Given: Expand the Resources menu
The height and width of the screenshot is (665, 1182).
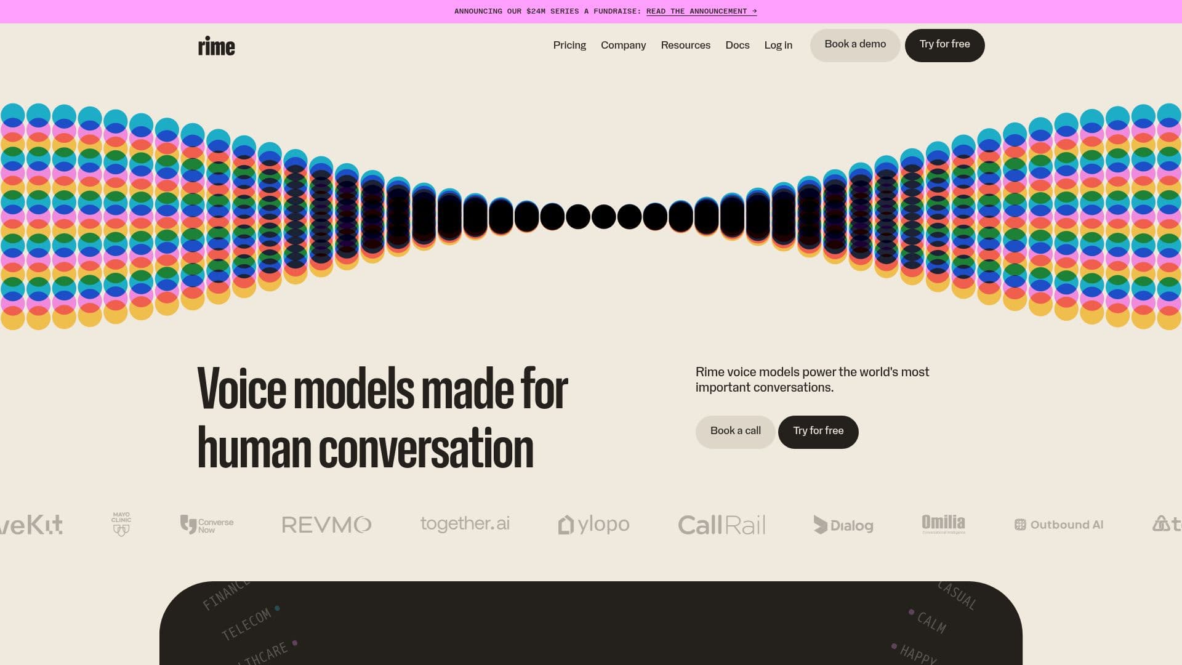Looking at the screenshot, I should click(x=685, y=45).
